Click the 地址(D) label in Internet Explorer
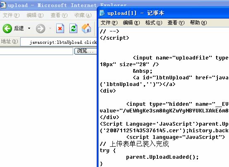This screenshot has width=229, height=167. tap(10, 41)
